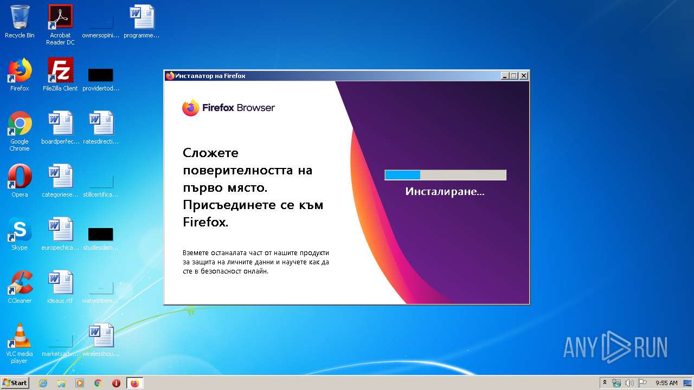694x390 pixels.
Task: Launch Firefox desktop shortcut
Action: (x=20, y=75)
